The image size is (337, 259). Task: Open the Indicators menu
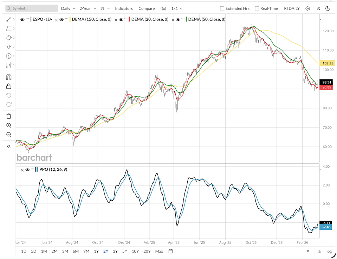click(x=124, y=8)
